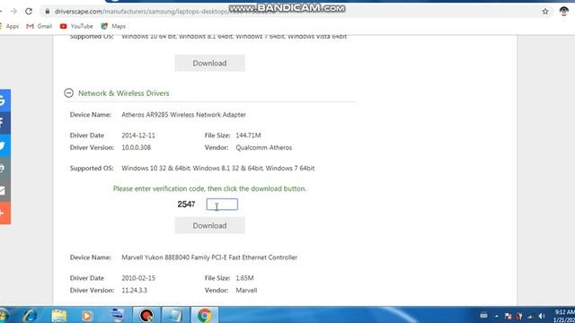This screenshot has width=575, height=323.
Task: Collapse Network & Wireless Drivers section
Action: point(68,93)
